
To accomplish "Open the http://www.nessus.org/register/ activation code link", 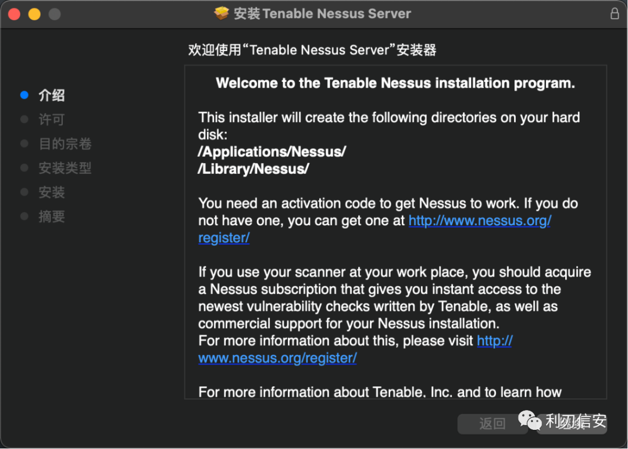I will (x=479, y=221).
